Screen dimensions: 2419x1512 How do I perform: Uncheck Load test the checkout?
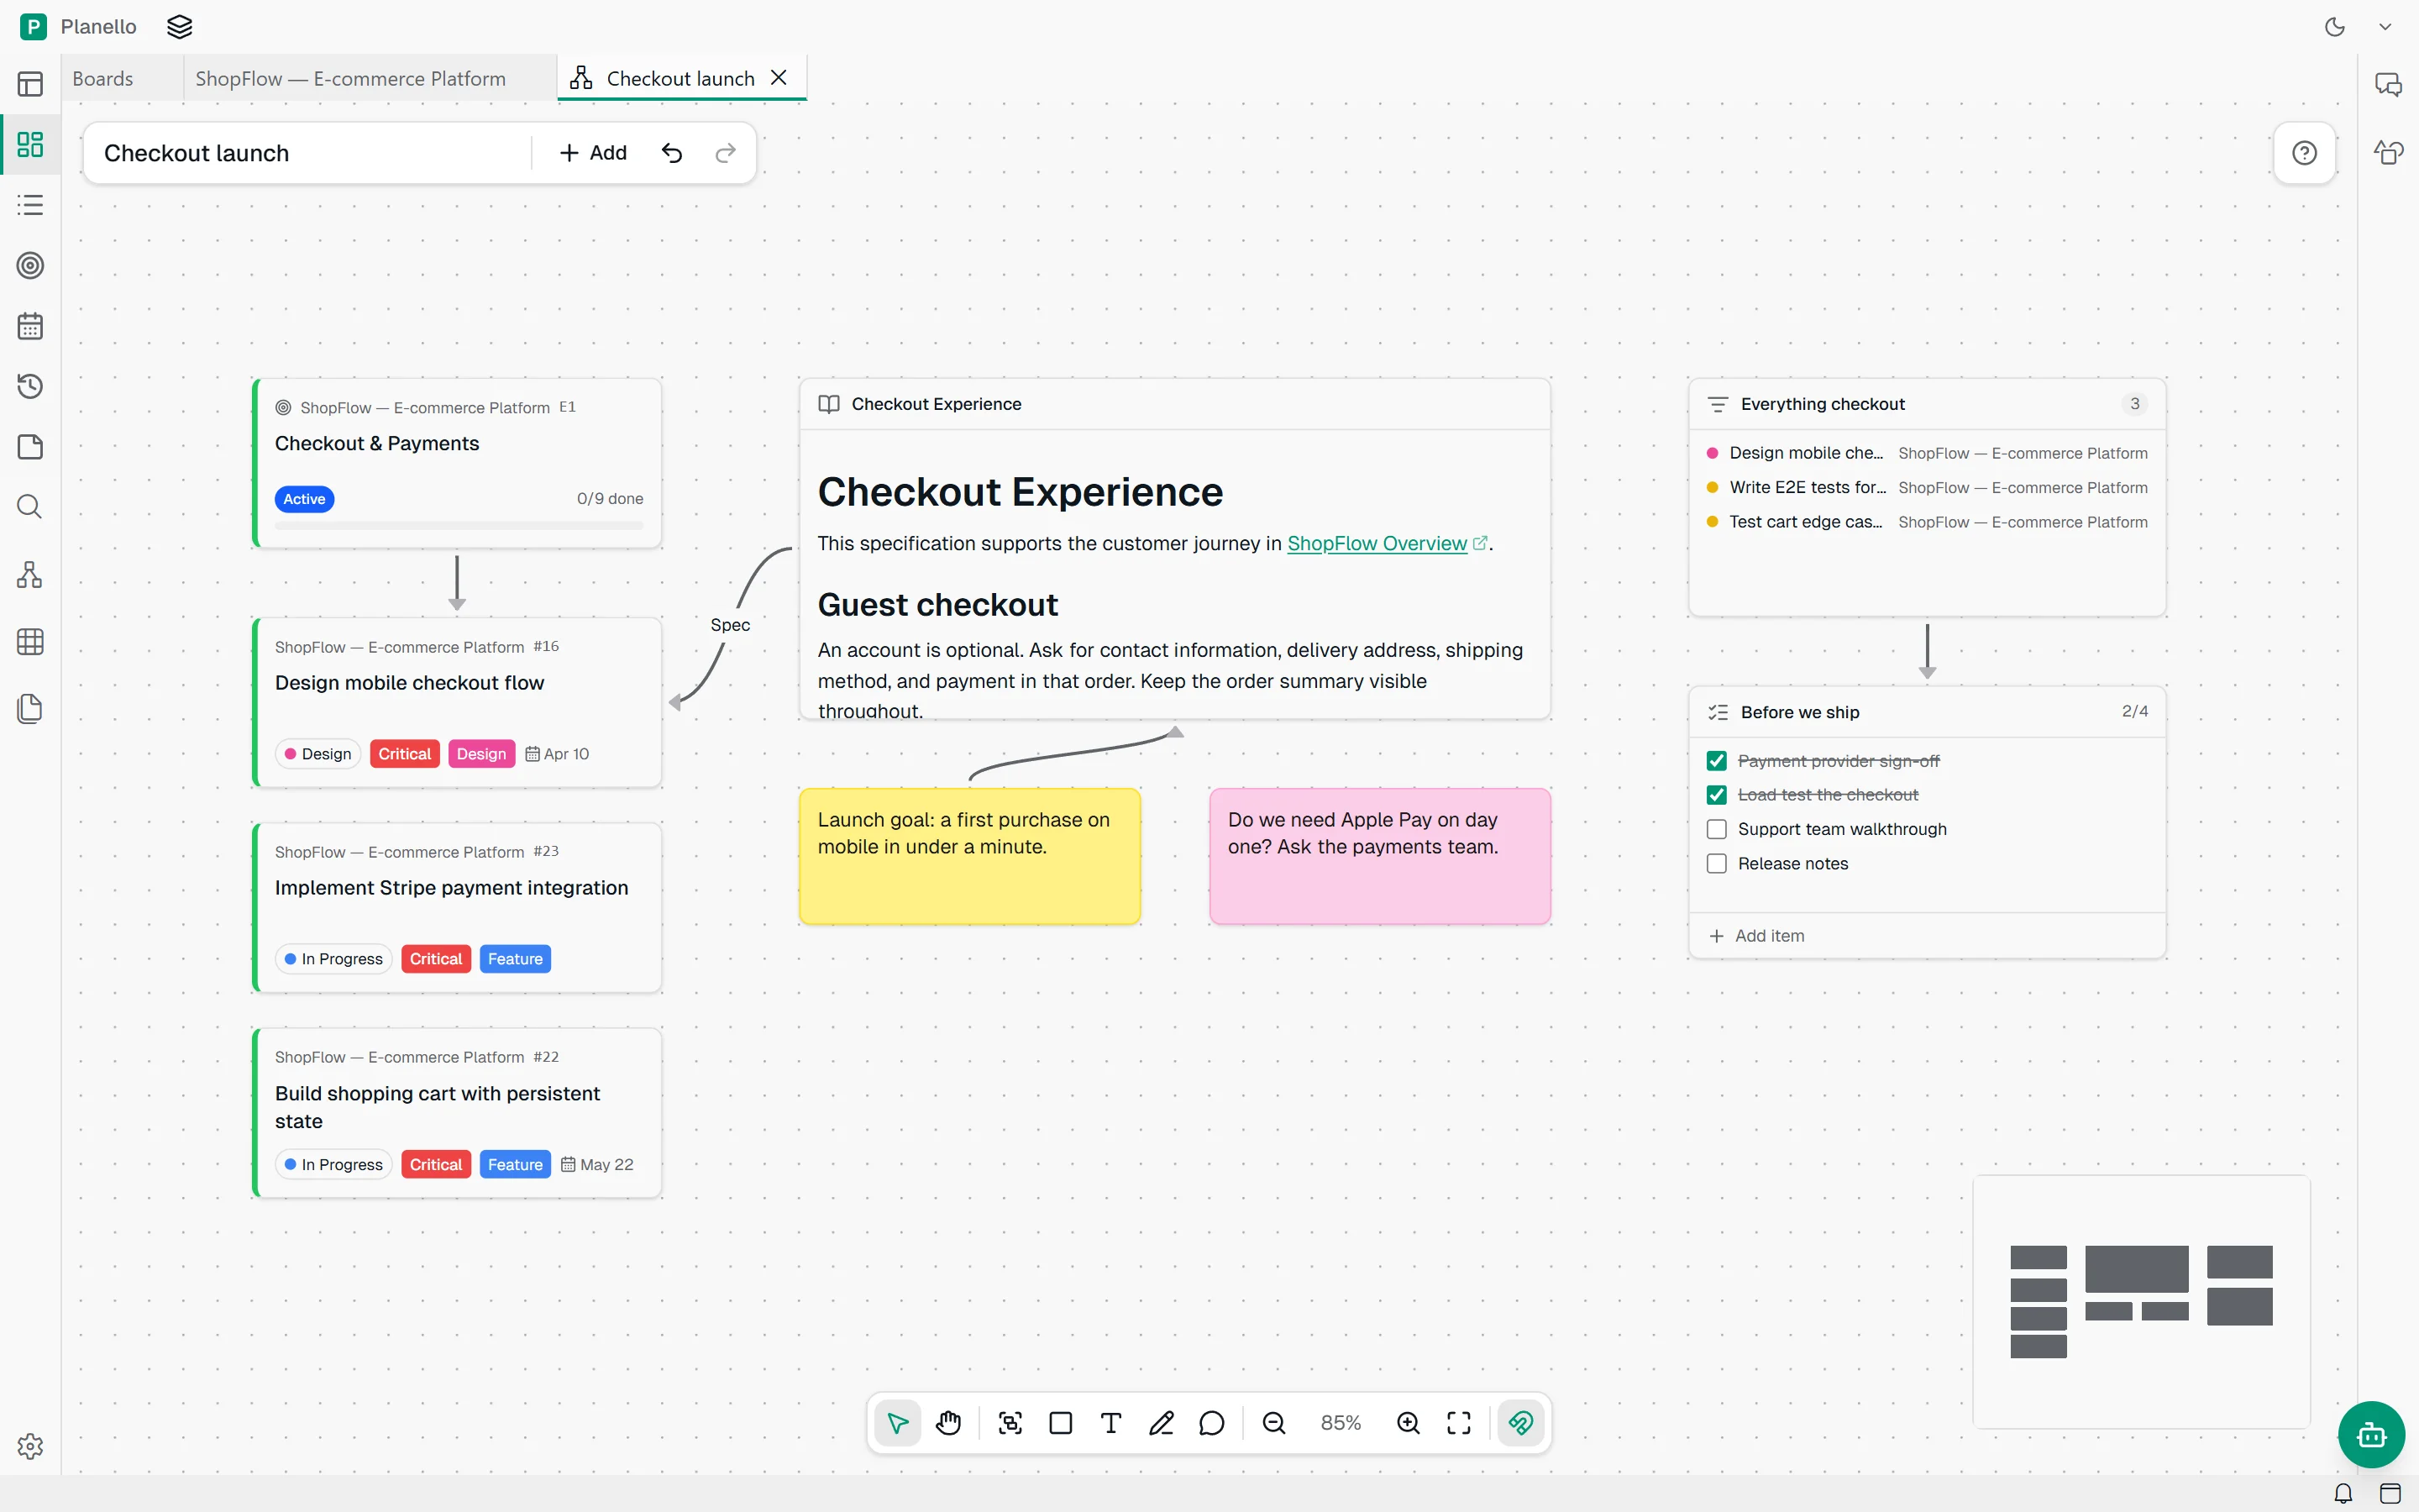click(1716, 795)
